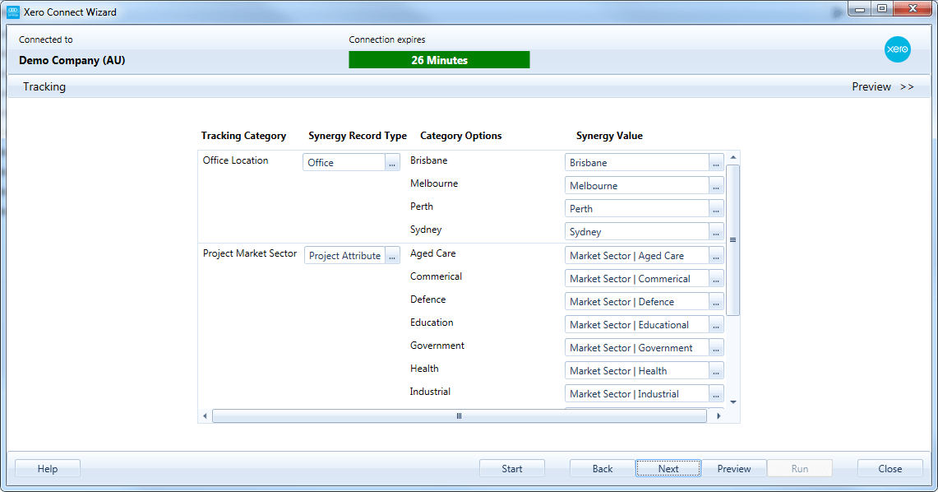Open the picker for Market Sector | Aged Care
This screenshot has width=938, height=492.
pyautogui.click(x=715, y=255)
